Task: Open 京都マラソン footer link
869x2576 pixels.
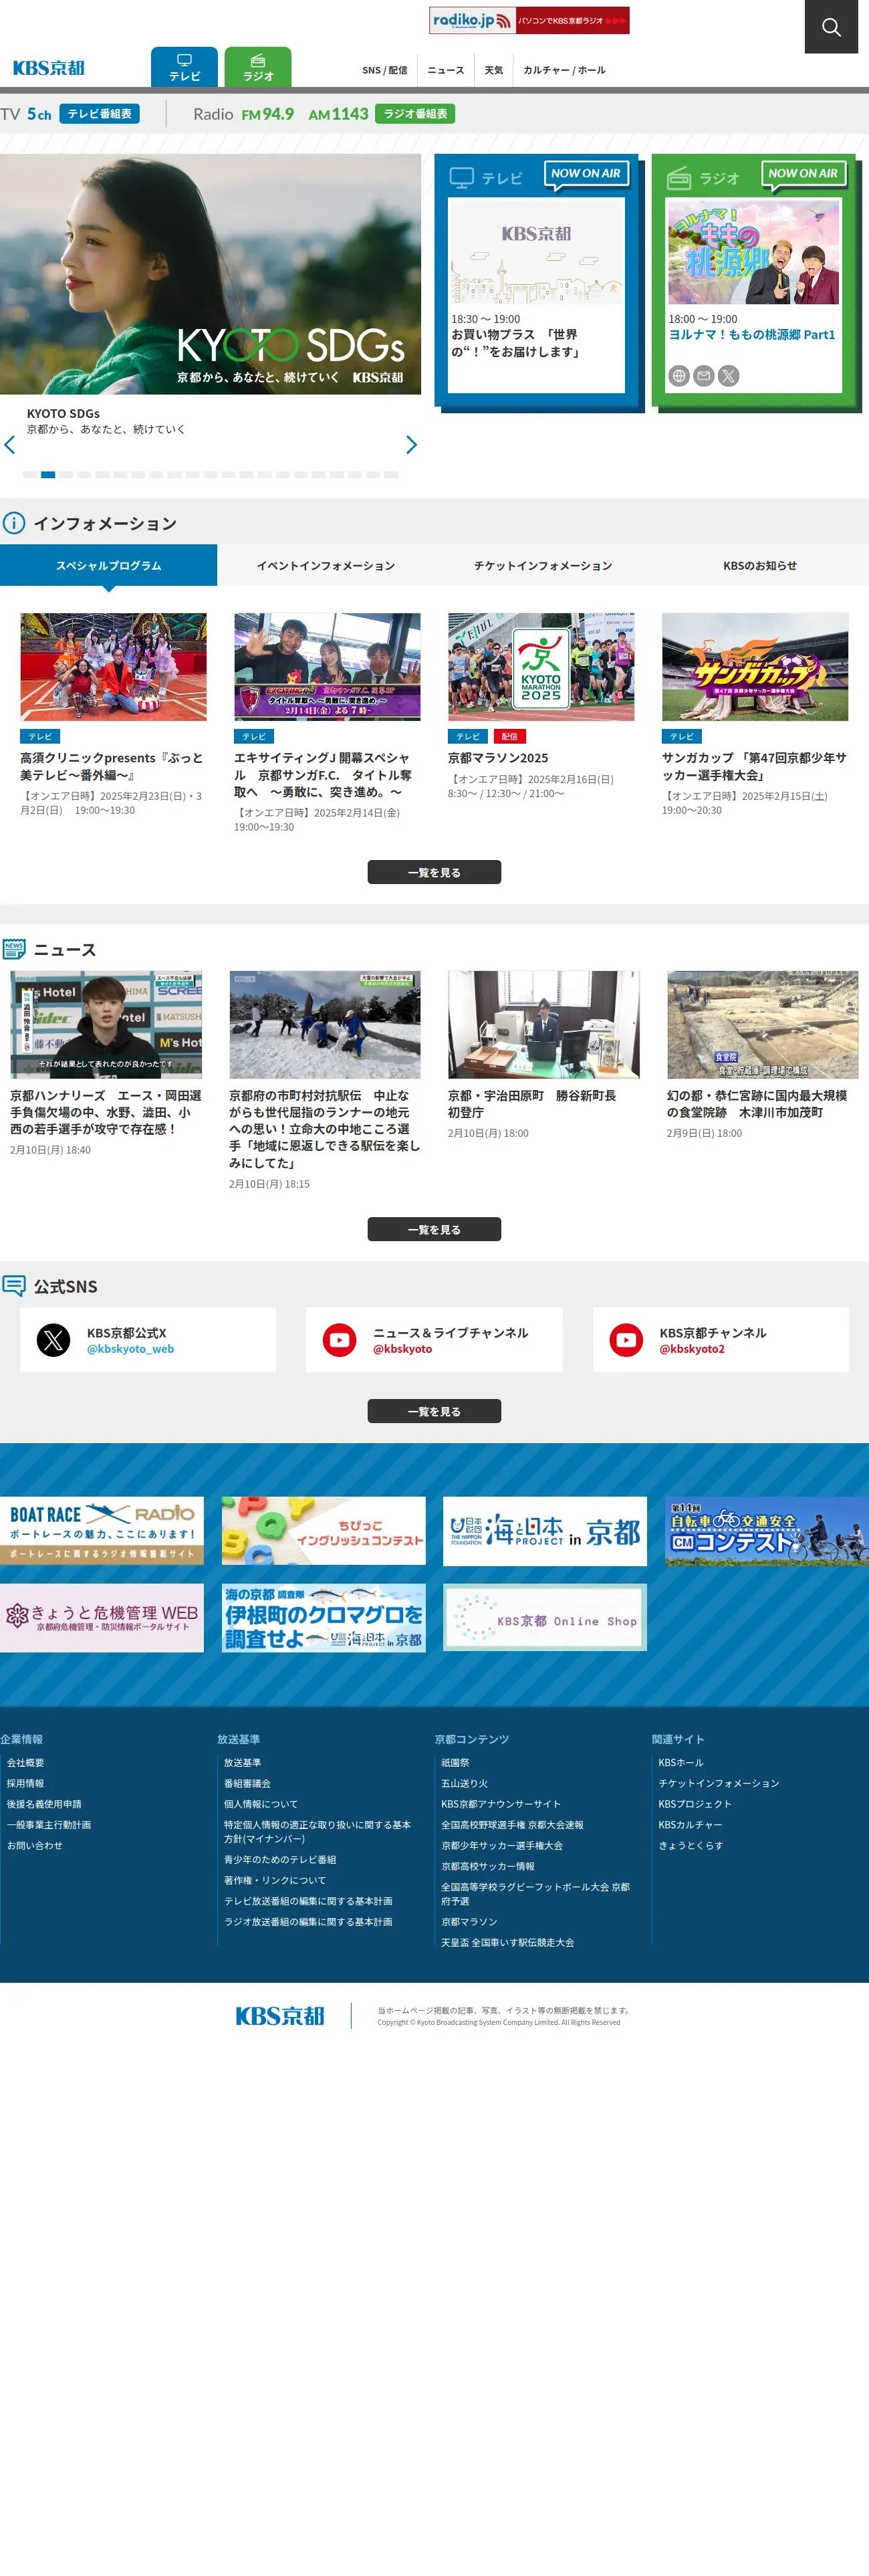Action: click(x=469, y=1922)
